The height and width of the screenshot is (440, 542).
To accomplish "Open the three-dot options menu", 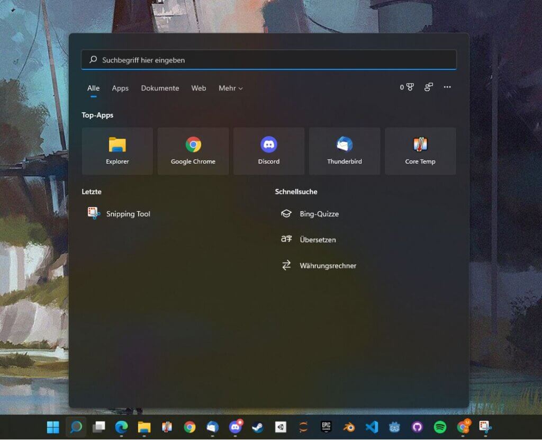I will click(x=447, y=87).
